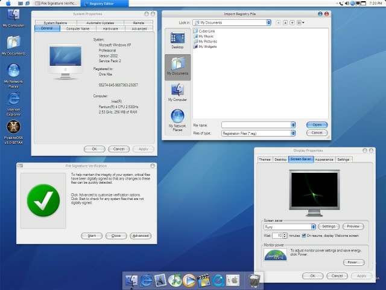Select My Computer in Import dialog sidebar
Viewport: 386px width, 290px height.
tap(177, 92)
